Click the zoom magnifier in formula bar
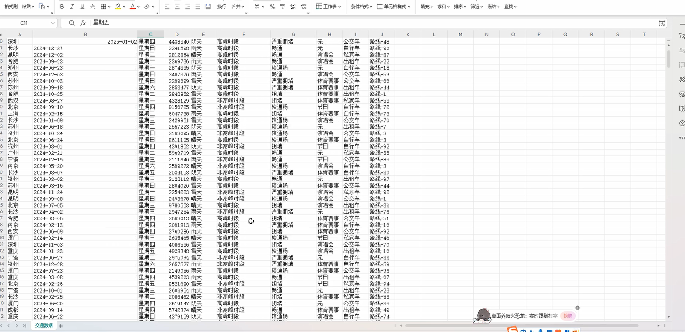685x332 pixels. pyautogui.click(x=72, y=23)
